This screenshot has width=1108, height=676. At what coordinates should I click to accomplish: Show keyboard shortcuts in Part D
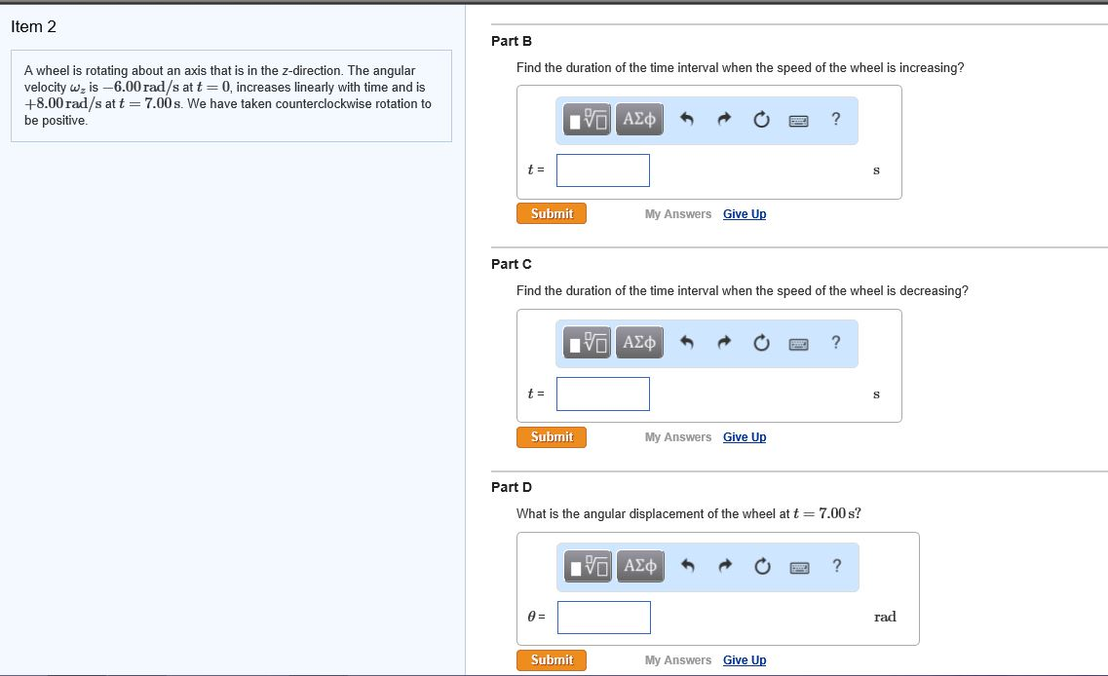pyautogui.click(x=799, y=567)
